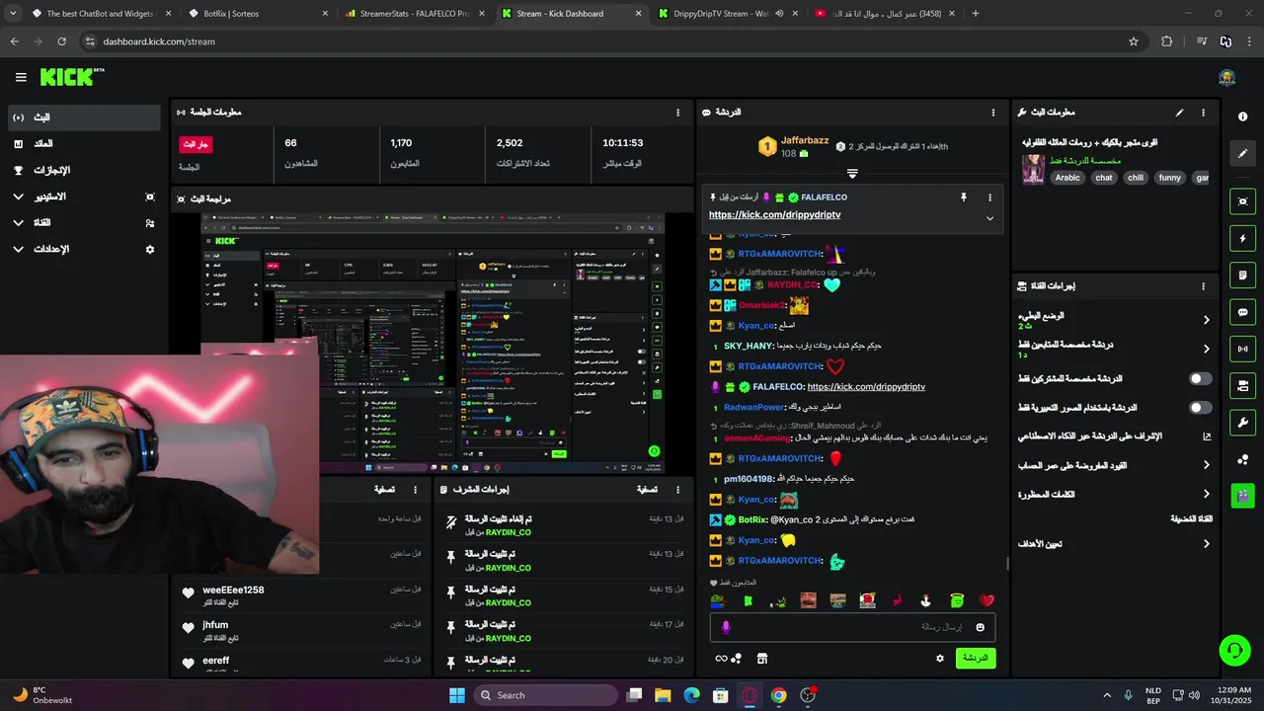This screenshot has height=711, width=1264.
Task: Expand the الإعدادات section in the sidebar
Action: pyautogui.click(x=18, y=249)
